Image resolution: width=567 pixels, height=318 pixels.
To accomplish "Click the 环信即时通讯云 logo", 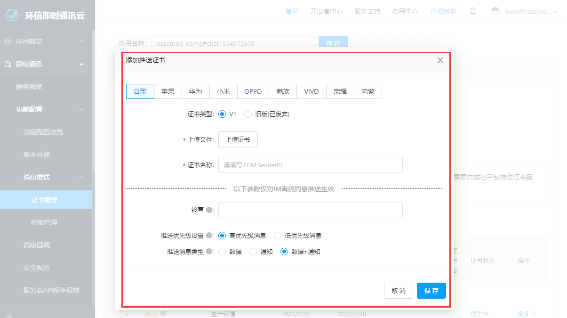I will pos(12,15).
